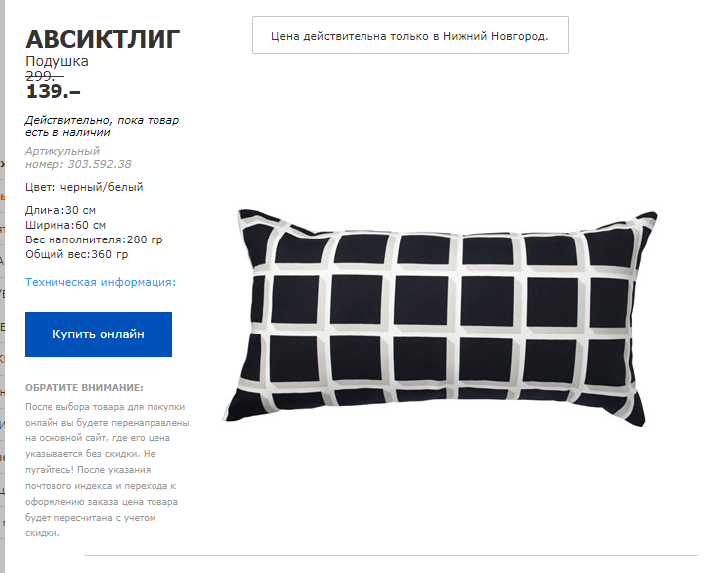Screen dimensions: 725x573
Task: Click the Вес наполнителя:280 гр line
Action: 94,239
